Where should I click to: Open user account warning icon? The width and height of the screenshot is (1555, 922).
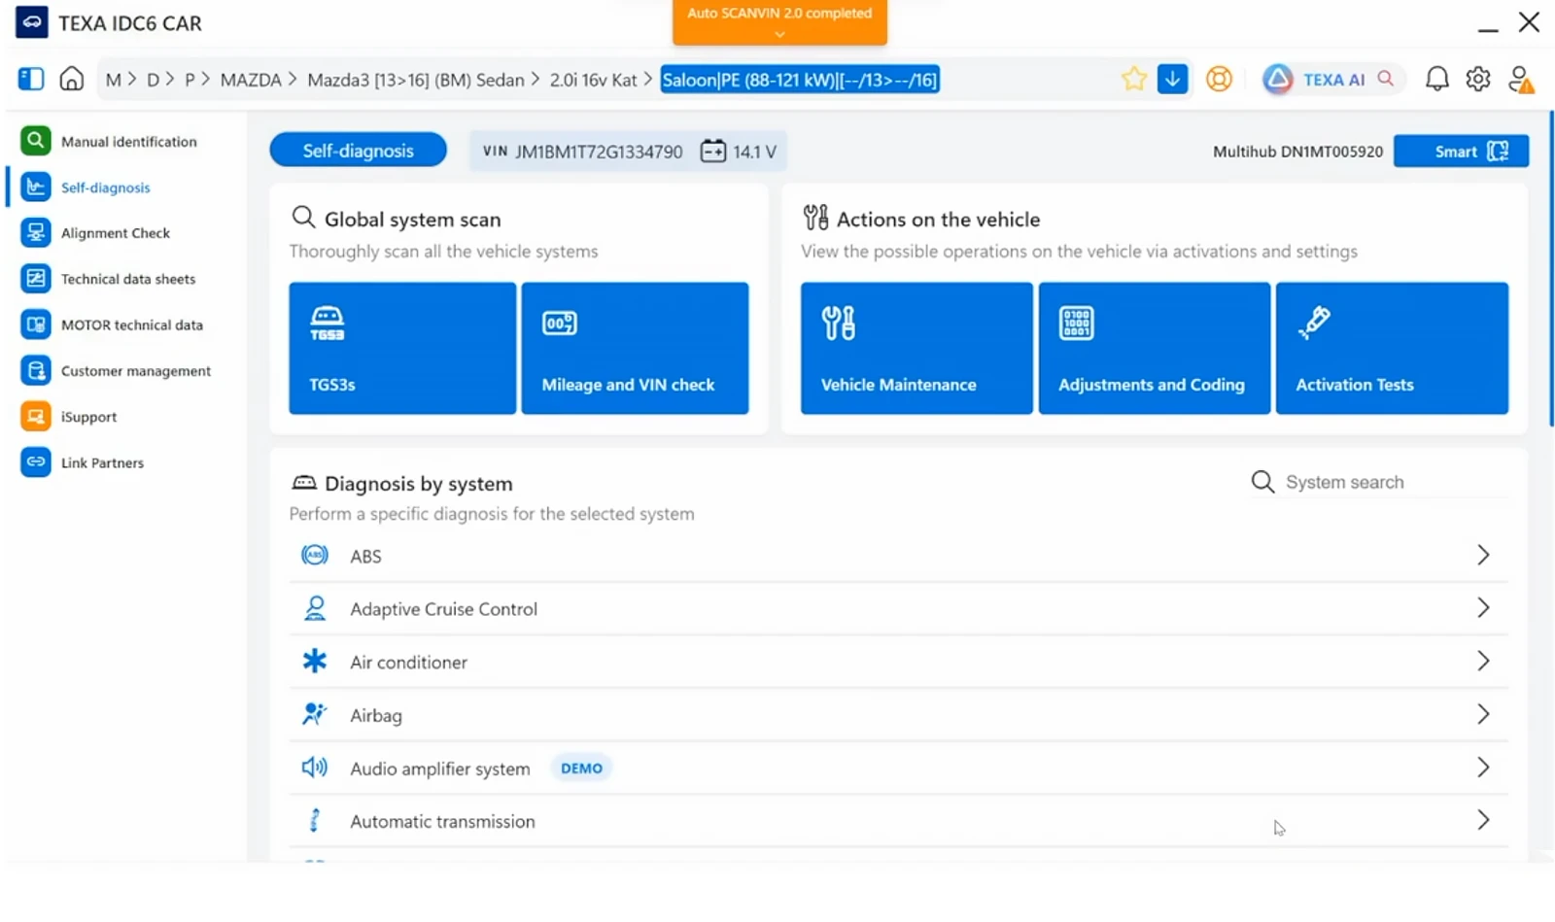[x=1521, y=79]
